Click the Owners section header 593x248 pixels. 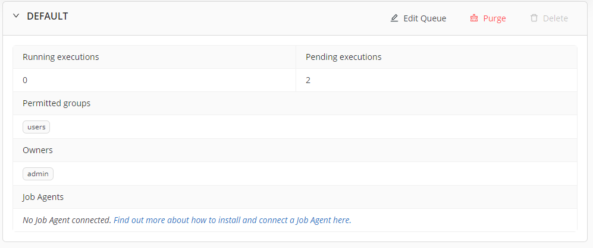coord(37,150)
